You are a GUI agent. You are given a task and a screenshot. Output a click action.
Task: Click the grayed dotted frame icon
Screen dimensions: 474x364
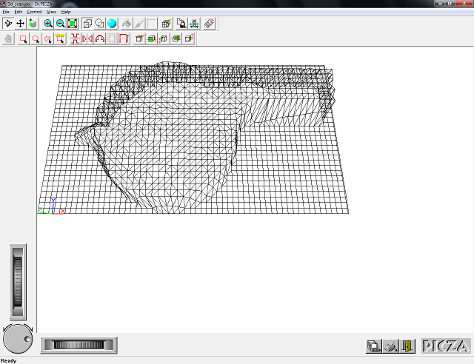tap(112, 38)
